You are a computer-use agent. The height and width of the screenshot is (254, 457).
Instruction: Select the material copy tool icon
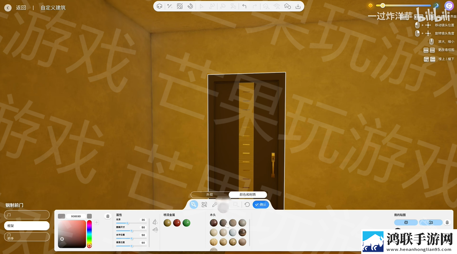[204, 205]
